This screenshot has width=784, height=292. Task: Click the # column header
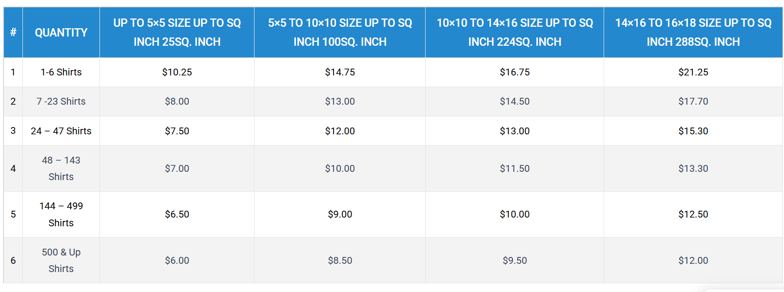point(13,33)
